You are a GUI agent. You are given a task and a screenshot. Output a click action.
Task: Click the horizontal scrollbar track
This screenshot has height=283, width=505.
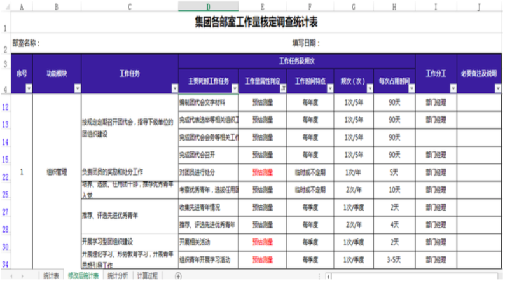413,276
